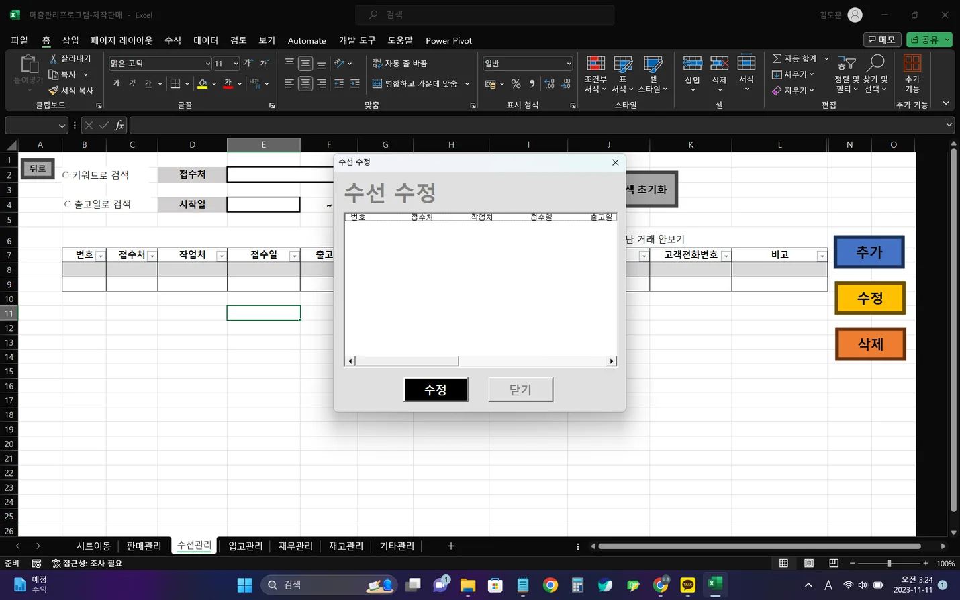Click sheet horizontal scrollbar thumb

point(759,546)
